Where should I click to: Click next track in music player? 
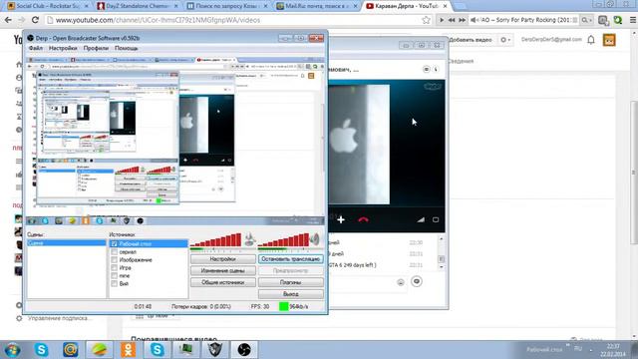pos(462,20)
